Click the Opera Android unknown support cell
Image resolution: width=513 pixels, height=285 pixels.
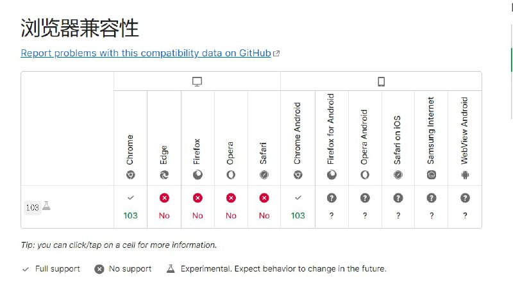pyautogui.click(x=365, y=207)
